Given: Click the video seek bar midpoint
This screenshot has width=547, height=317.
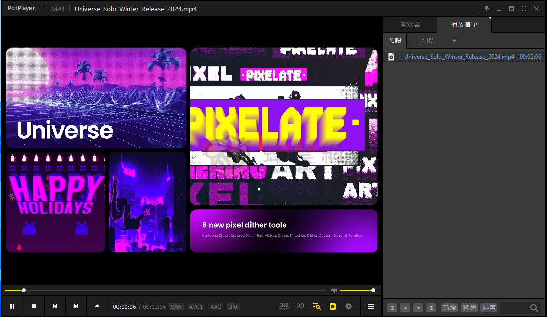Looking at the screenshot, I should 165,290.
